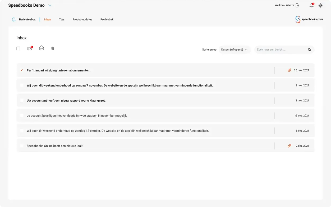Open the Productupdates tab
This screenshot has width=331, height=207.
(82, 19)
